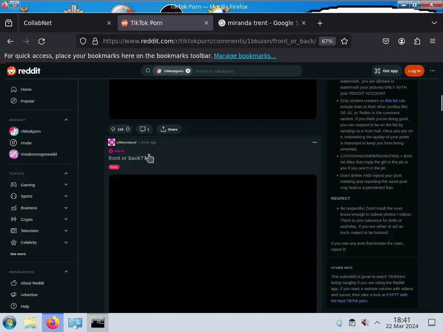
Task: Click the show desktop button in taskbar
Action: (432, 322)
